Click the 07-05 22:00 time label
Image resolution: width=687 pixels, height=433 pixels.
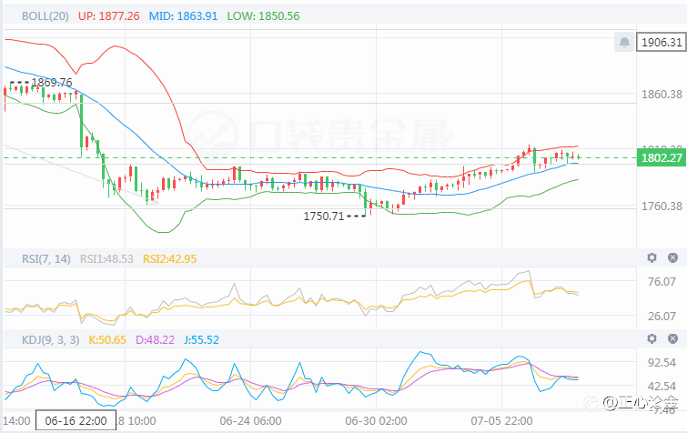click(x=501, y=421)
